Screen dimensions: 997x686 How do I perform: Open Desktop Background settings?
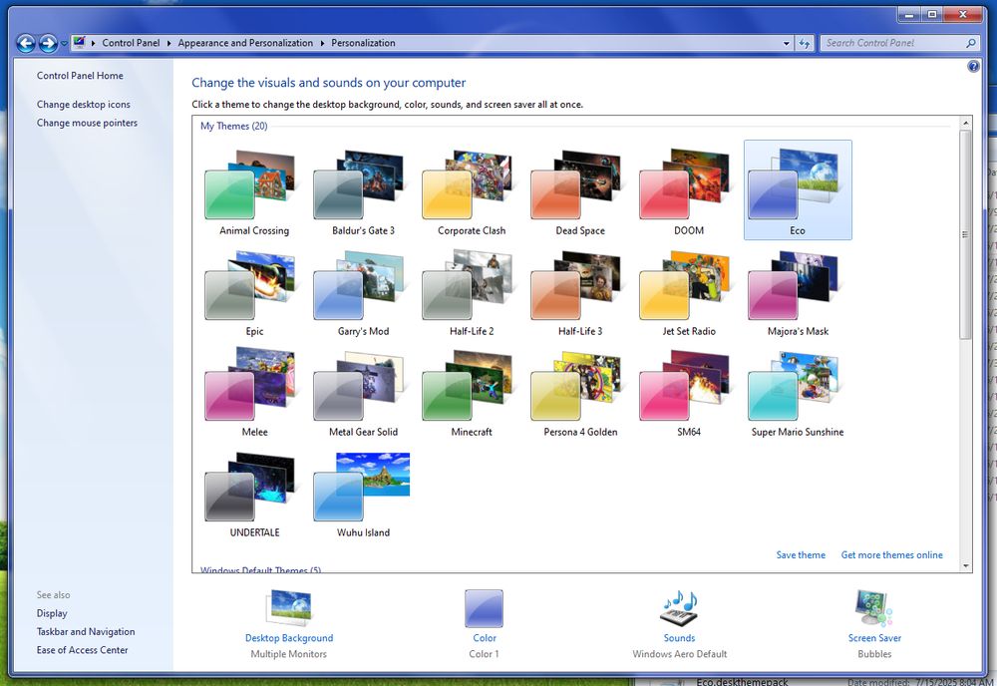coord(289,624)
